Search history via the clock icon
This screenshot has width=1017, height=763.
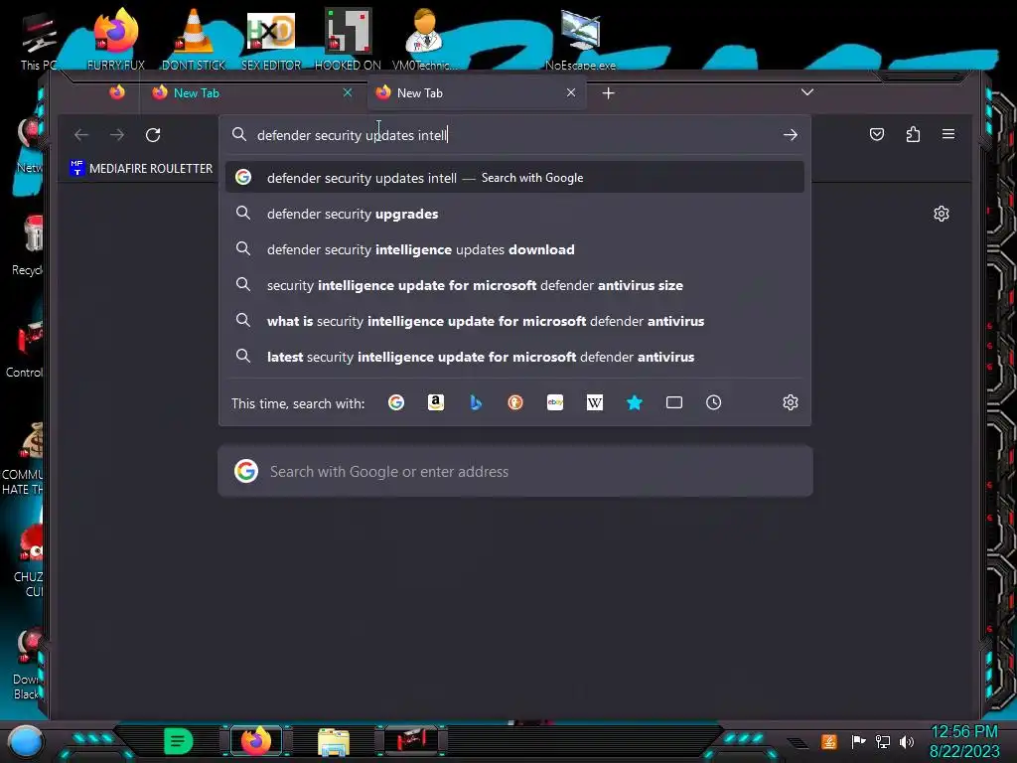(713, 403)
